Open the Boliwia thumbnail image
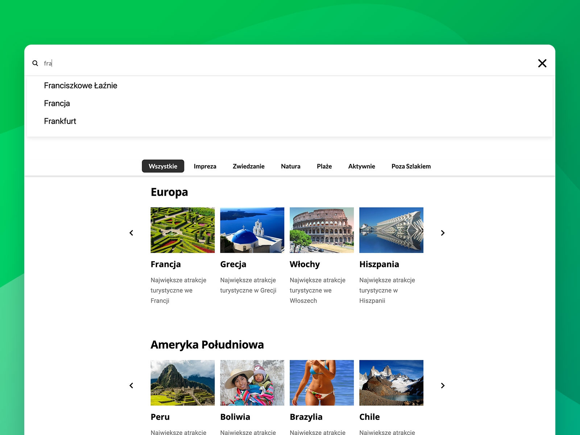The height and width of the screenshot is (435, 580). [252, 383]
